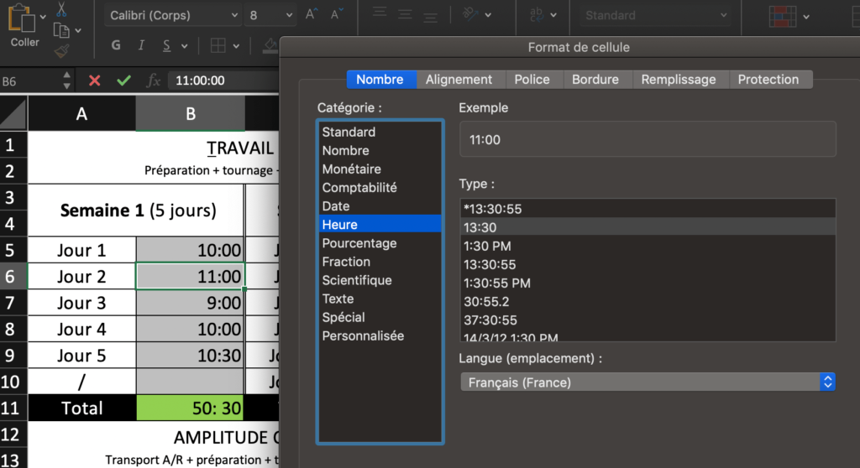Open the Remplissage tab
Screen dimensions: 860x468
(x=679, y=80)
